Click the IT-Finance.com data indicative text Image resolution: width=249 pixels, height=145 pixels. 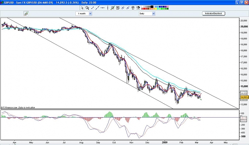point(18,108)
